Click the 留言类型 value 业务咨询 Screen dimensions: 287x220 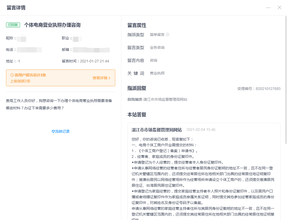[x=157, y=47]
